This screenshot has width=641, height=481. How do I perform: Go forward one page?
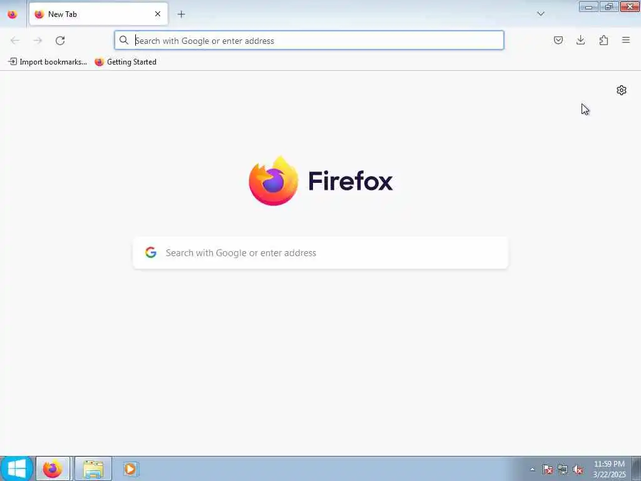coord(38,41)
